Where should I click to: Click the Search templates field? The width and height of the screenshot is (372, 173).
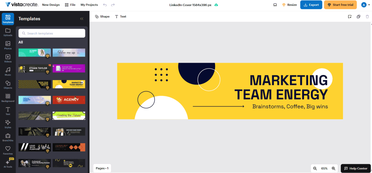point(52,33)
